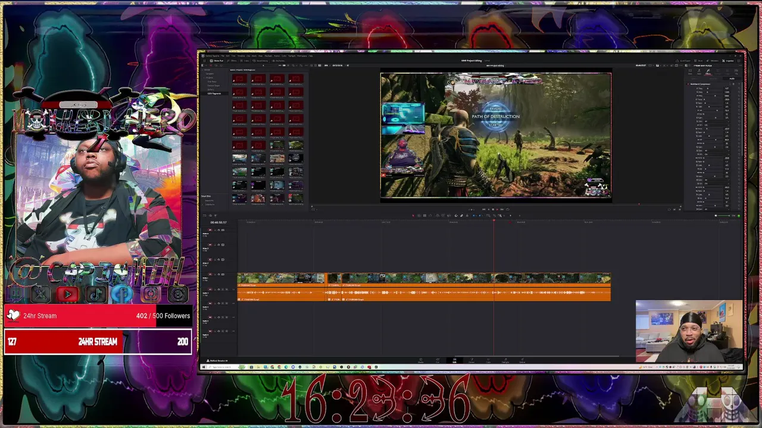This screenshot has width=762, height=428.
Task: Toggle the Inspector panel button
Action: (727, 61)
